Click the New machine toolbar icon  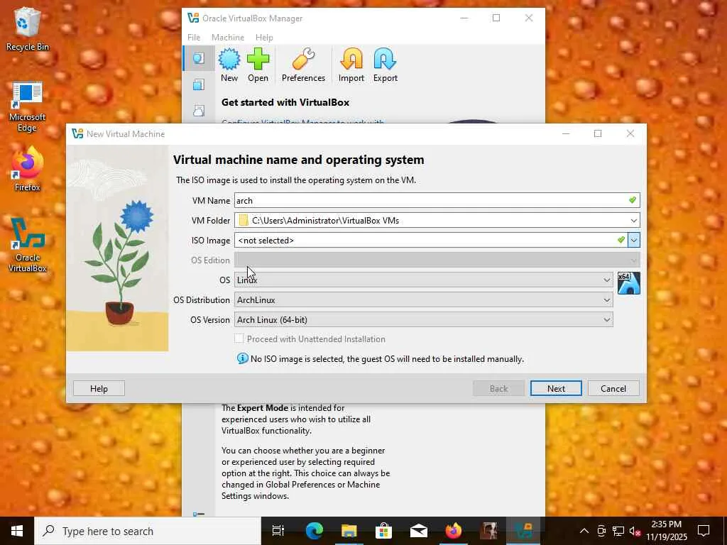coord(229,65)
